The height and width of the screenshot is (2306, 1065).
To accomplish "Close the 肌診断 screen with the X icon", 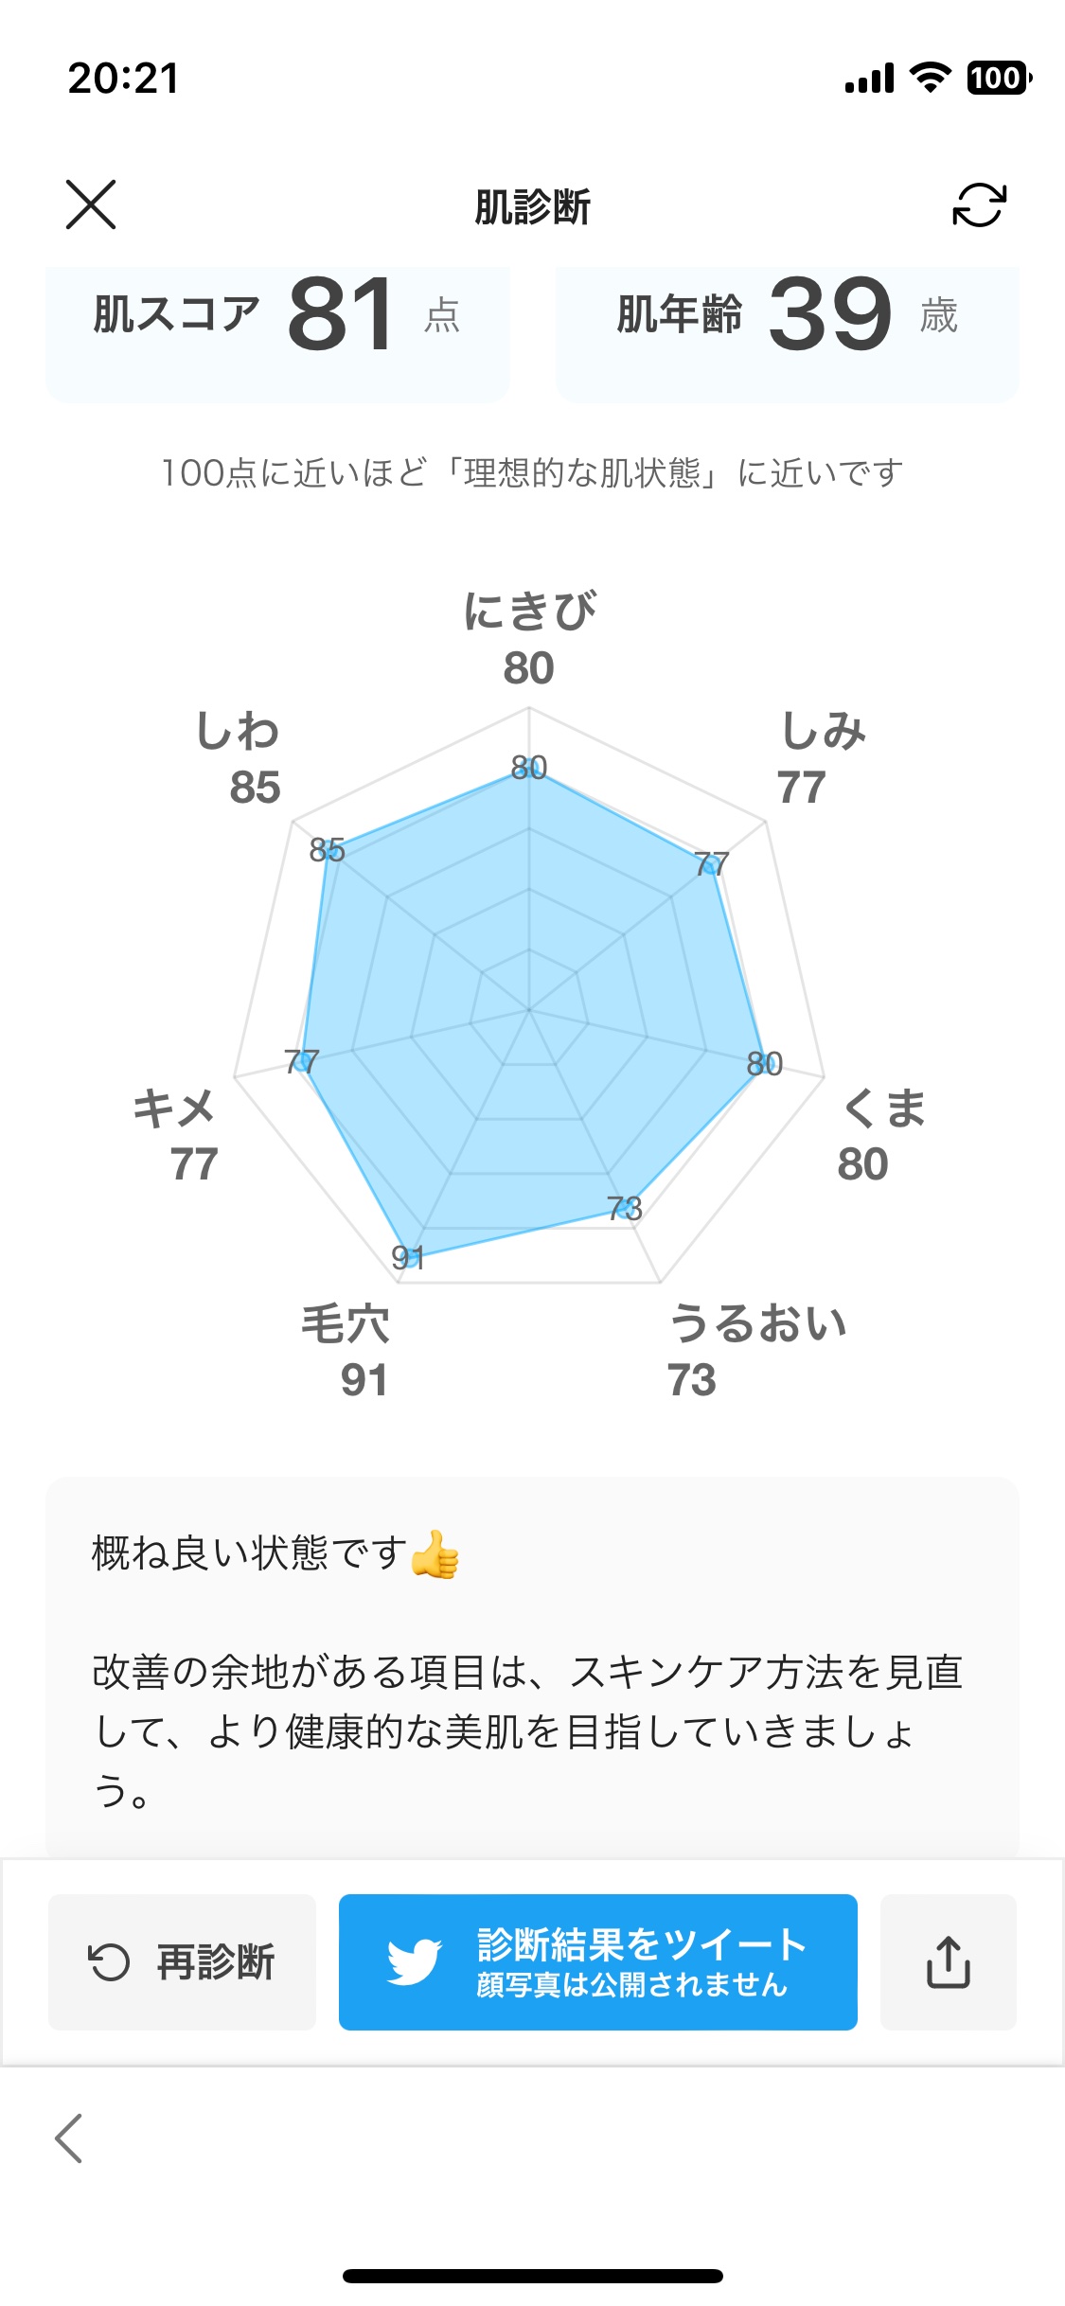I will [91, 206].
